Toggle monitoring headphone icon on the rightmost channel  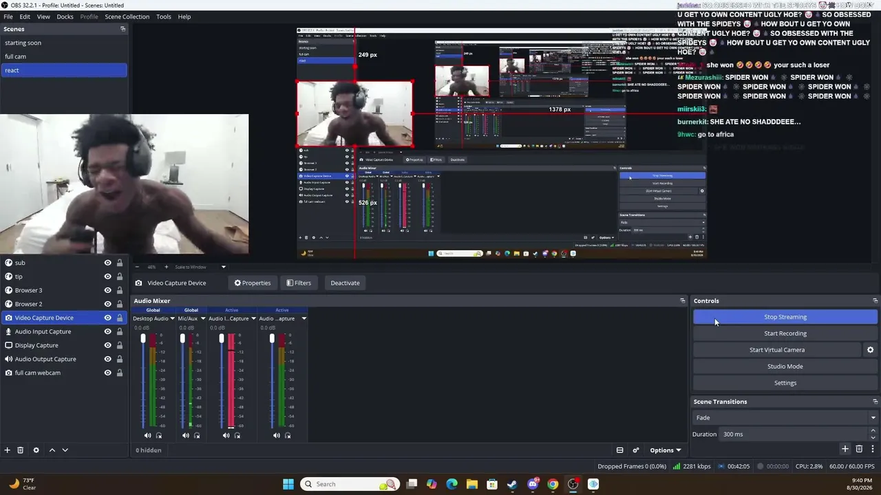pyautogui.click(x=288, y=435)
